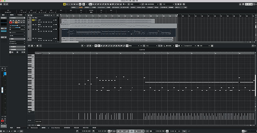Select the Line tool in project toolbar
257x133 pixels.
click(116, 4)
